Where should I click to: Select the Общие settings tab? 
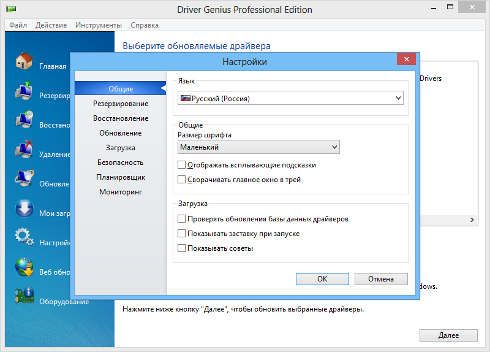[120, 88]
